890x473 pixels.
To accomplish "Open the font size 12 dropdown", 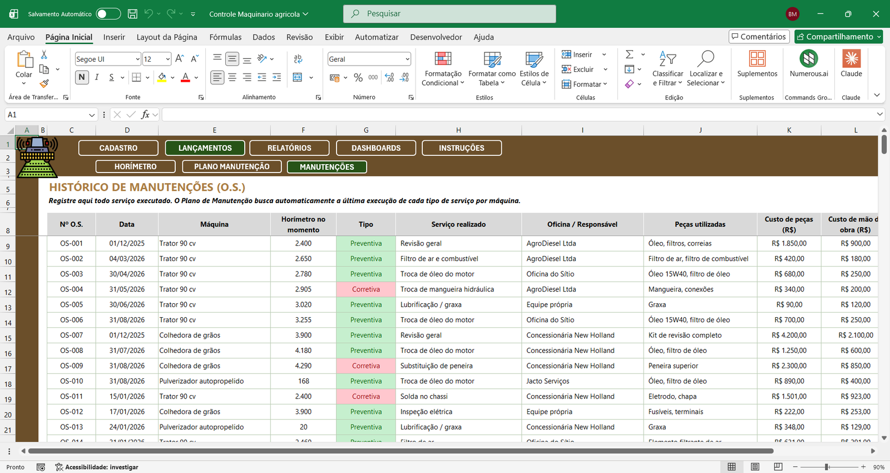I will click(x=167, y=59).
